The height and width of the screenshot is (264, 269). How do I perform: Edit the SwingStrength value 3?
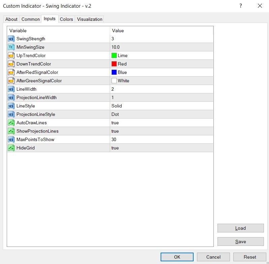click(112, 39)
